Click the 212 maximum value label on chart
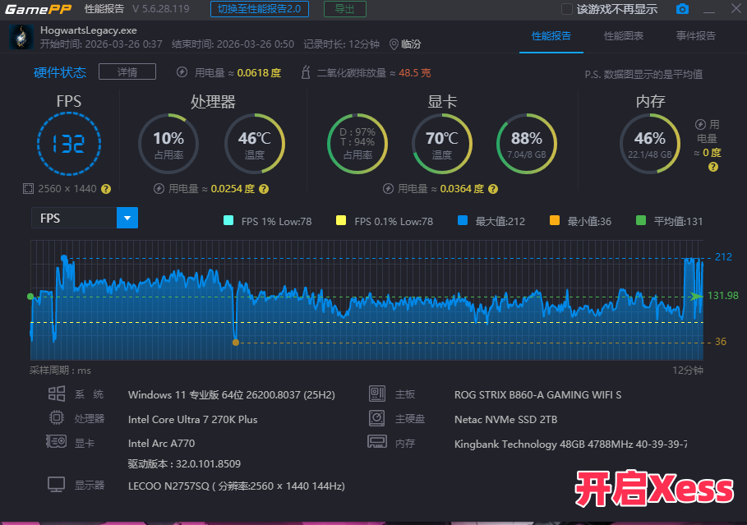Screen dimensions: 747x525 [x=723, y=257]
